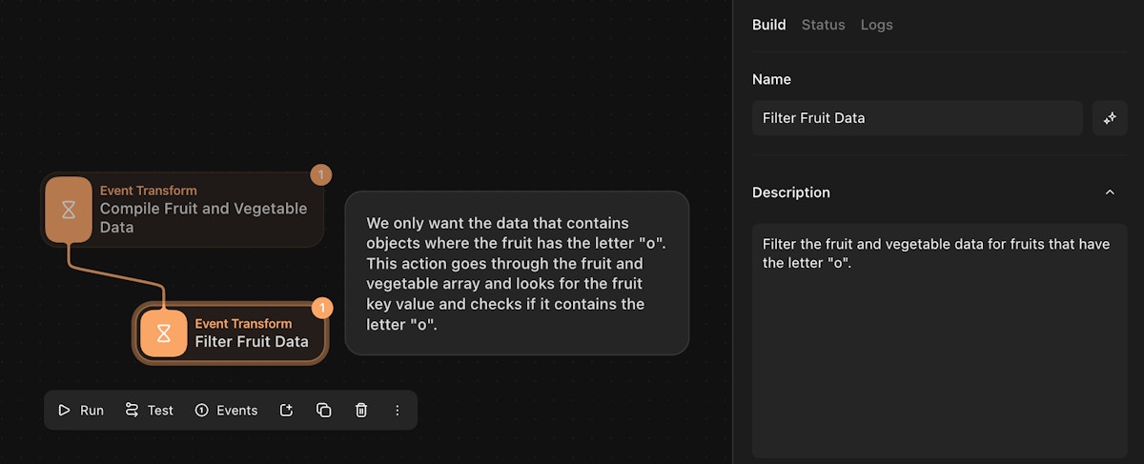Screen dimensions: 1144x464
Task: Collapse the Description section chevron
Action: (x=1110, y=192)
